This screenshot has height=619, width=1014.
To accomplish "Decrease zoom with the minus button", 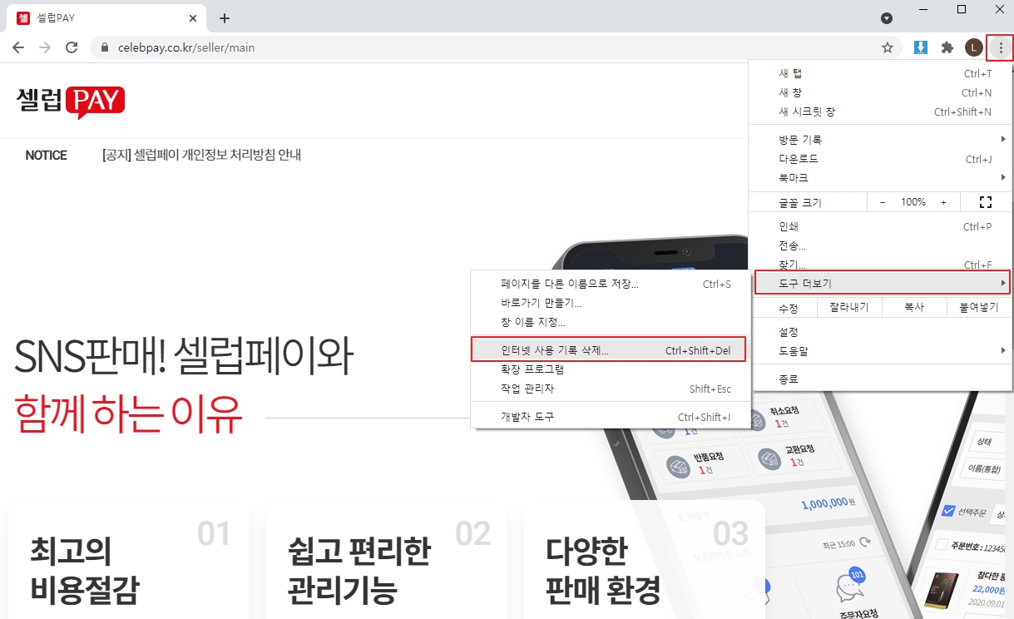I will click(883, 202).
